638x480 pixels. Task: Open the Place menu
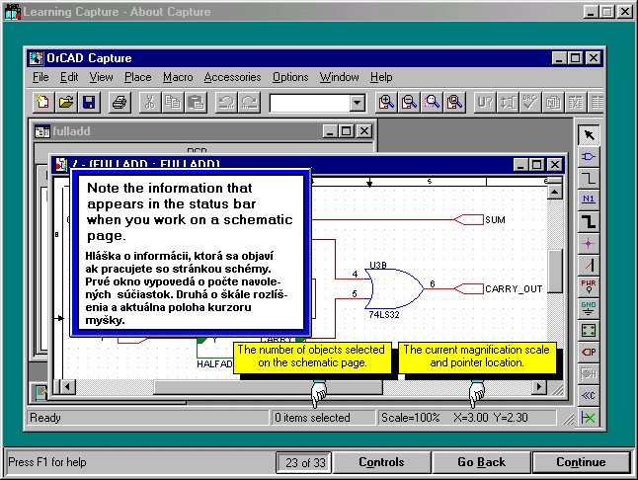(x=137, y=77)
